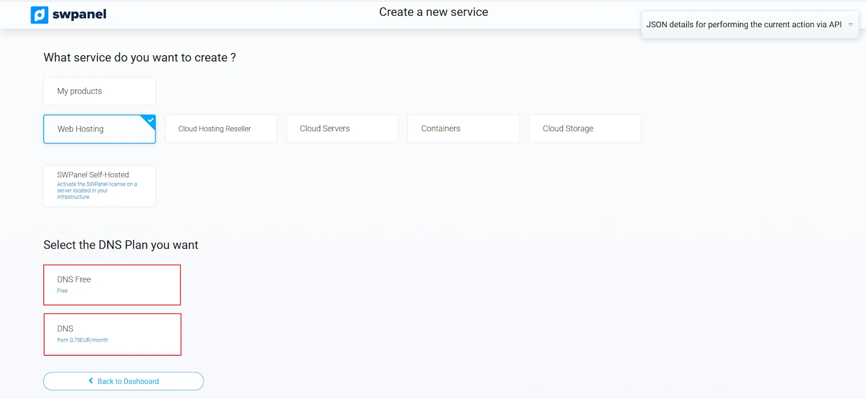Click the Self-Hosted license description text
This screenshot has width=866, height=399.
pyautogui.click(x=97, y=191)
